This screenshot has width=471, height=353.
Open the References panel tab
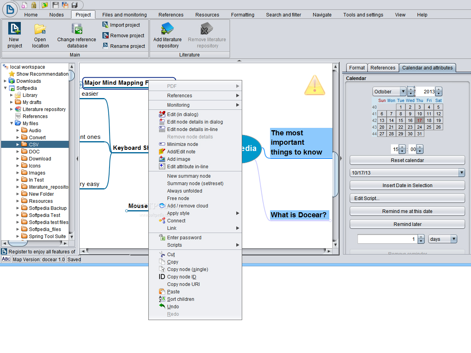click(x=383, y=68)
